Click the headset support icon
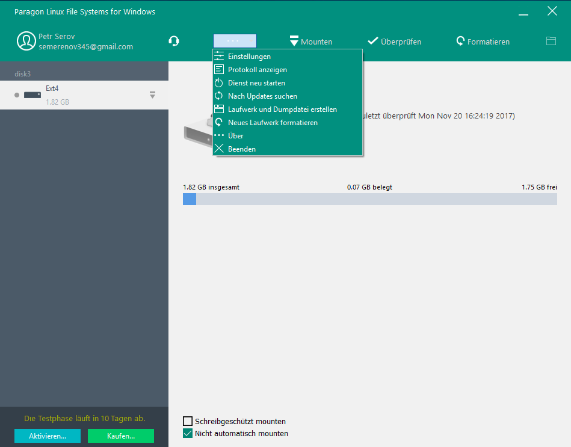The width and height of the screenshot is (571, 447). (x=174, y=41)
